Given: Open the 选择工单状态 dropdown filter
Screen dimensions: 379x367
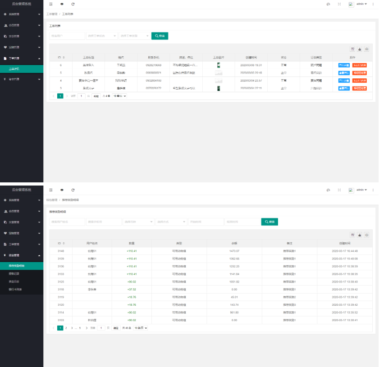Looking at the screenshot, I should [101, 36].
